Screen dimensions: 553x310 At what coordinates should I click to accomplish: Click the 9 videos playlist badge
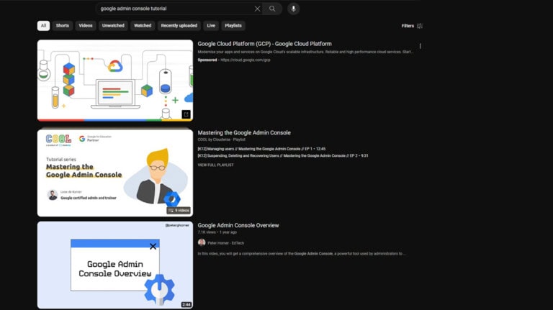(x=179, y=210)
